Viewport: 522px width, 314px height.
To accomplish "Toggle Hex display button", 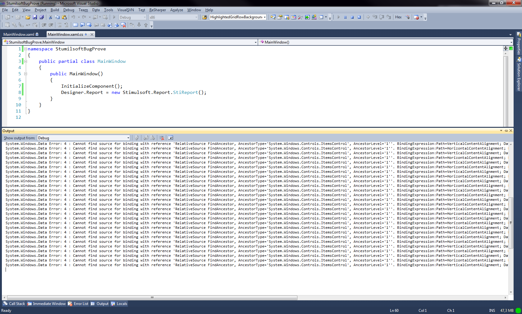I will (398, 17).
